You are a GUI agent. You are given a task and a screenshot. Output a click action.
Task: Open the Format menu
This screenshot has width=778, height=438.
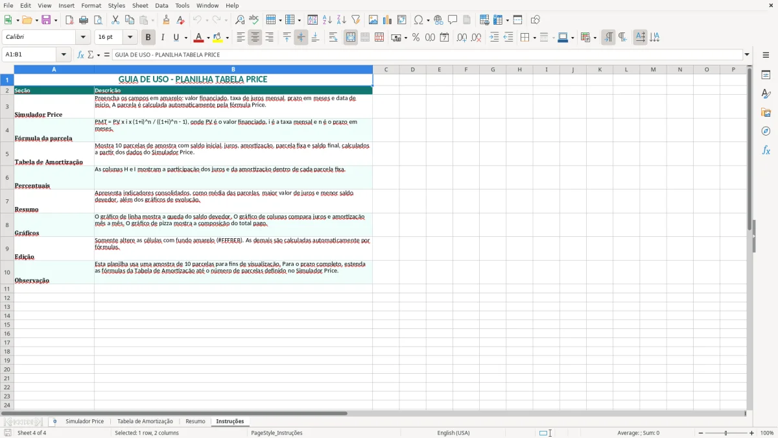91,5
